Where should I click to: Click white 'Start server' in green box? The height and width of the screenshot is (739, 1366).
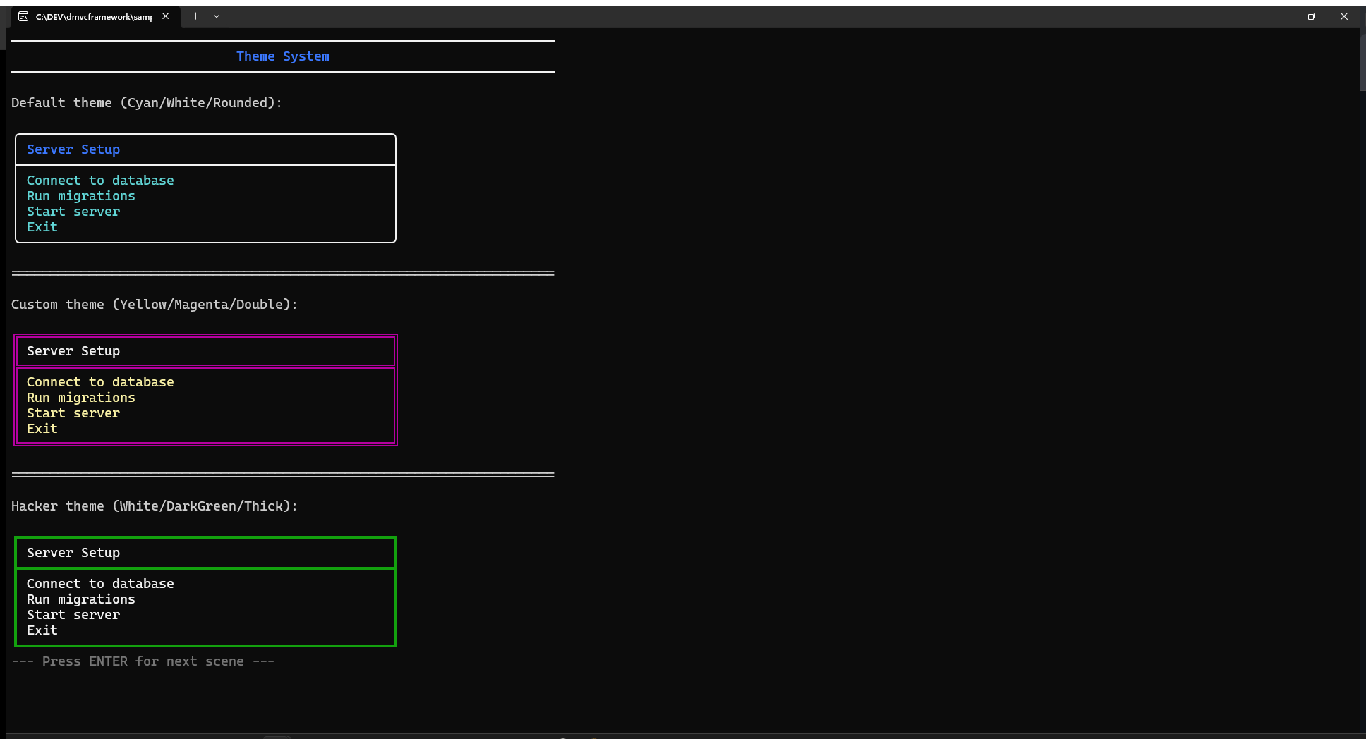[73, 615]
